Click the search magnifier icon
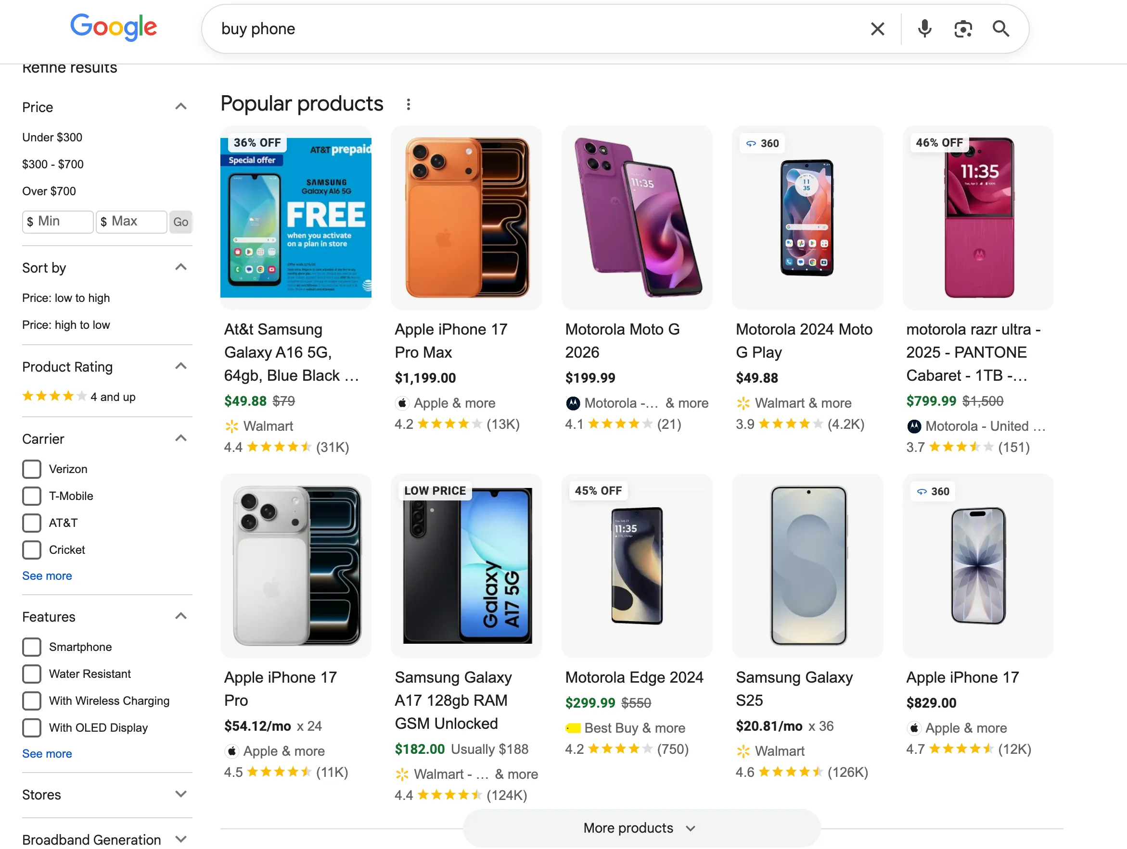 [x=1000, y=29]
